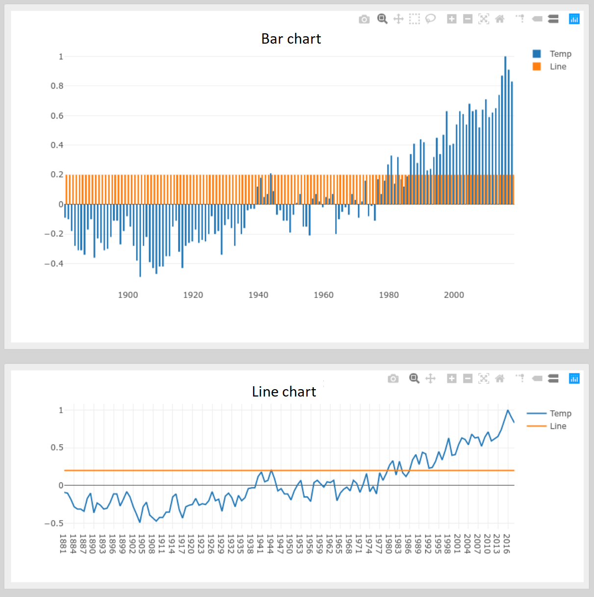Toggle spike lines on the Bar chart

pyautogui.click(x=520, y=19)
